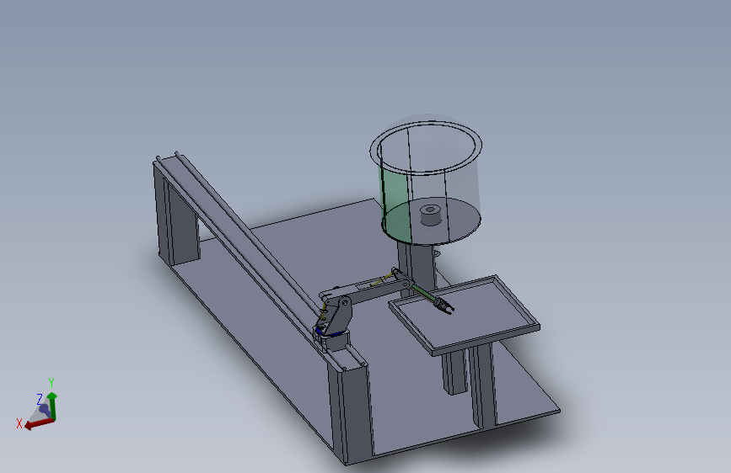Select the small hub inside the cylinder bottom
This screenshot has height=473, width=731.
(430, 214)
